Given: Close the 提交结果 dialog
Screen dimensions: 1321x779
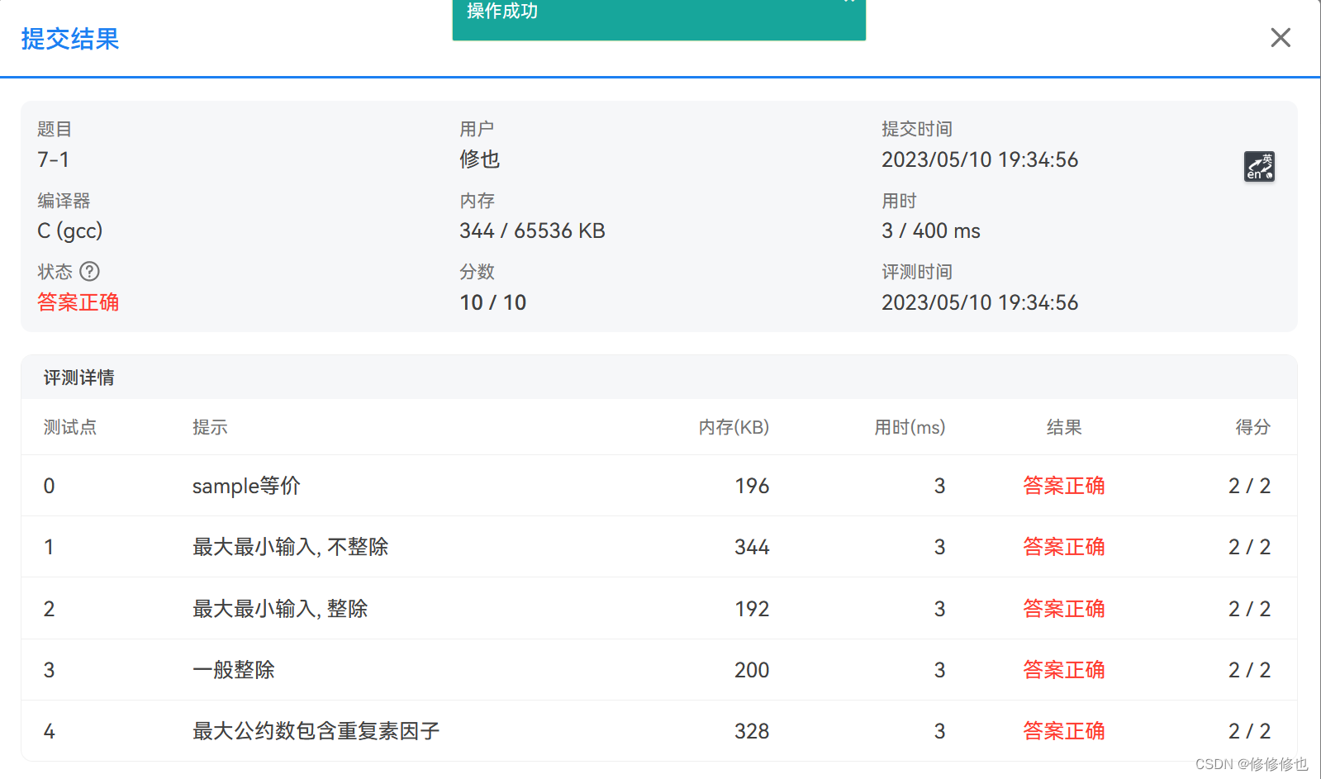Looking at the screenshot, I should tap(1280, 38).
